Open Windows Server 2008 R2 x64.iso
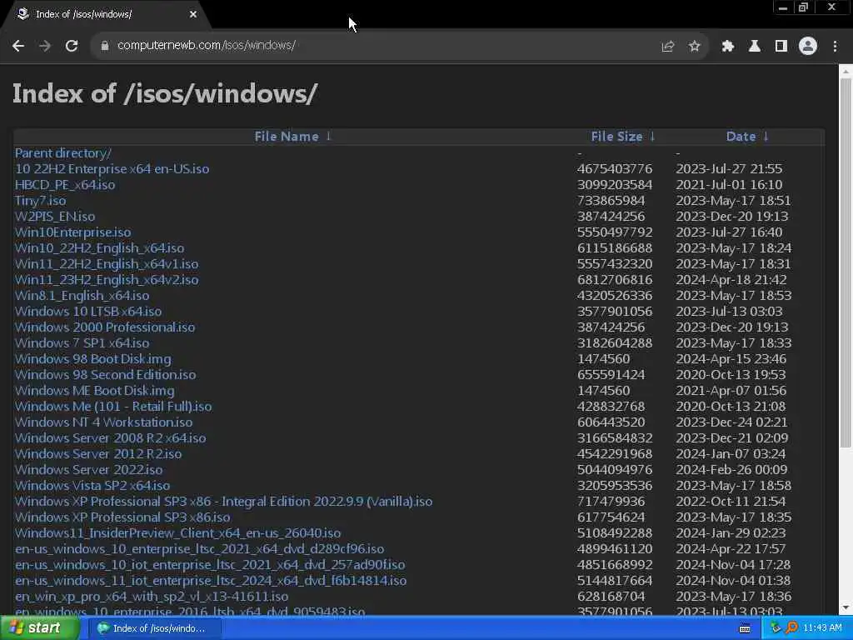Screen dimensions: 853x640 point(111,437)
